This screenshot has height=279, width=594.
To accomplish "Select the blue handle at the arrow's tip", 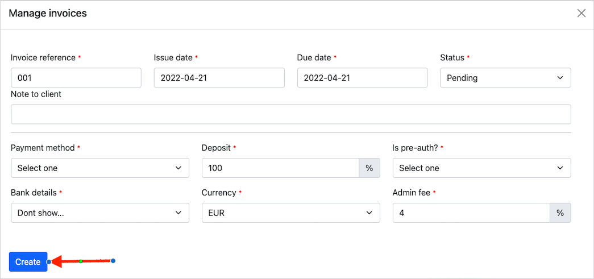I will (x=49, y=262).
